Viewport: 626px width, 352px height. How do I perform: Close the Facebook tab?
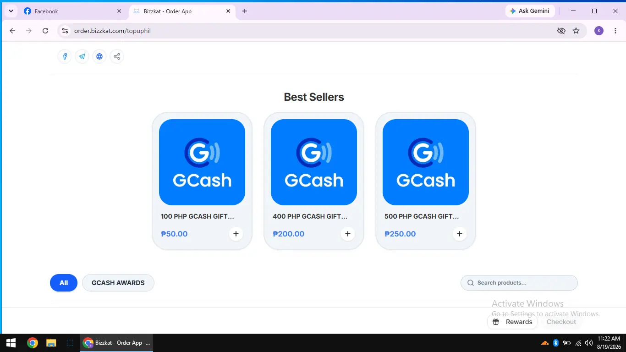click(119, 11)
